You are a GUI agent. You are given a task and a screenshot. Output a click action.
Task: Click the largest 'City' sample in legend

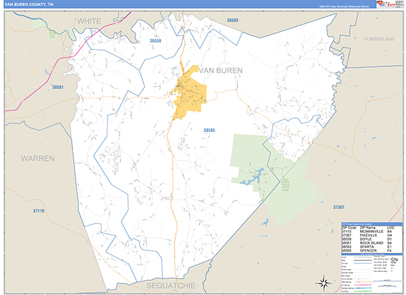click(394, 259)
